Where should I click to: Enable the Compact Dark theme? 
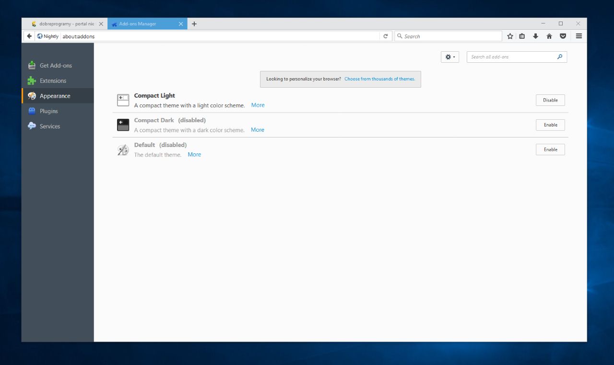550,125
